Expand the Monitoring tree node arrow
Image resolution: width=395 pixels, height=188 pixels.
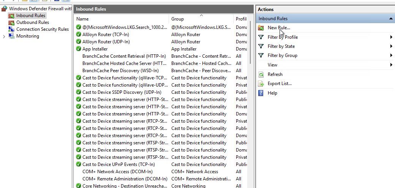click(x=4, y=36)
